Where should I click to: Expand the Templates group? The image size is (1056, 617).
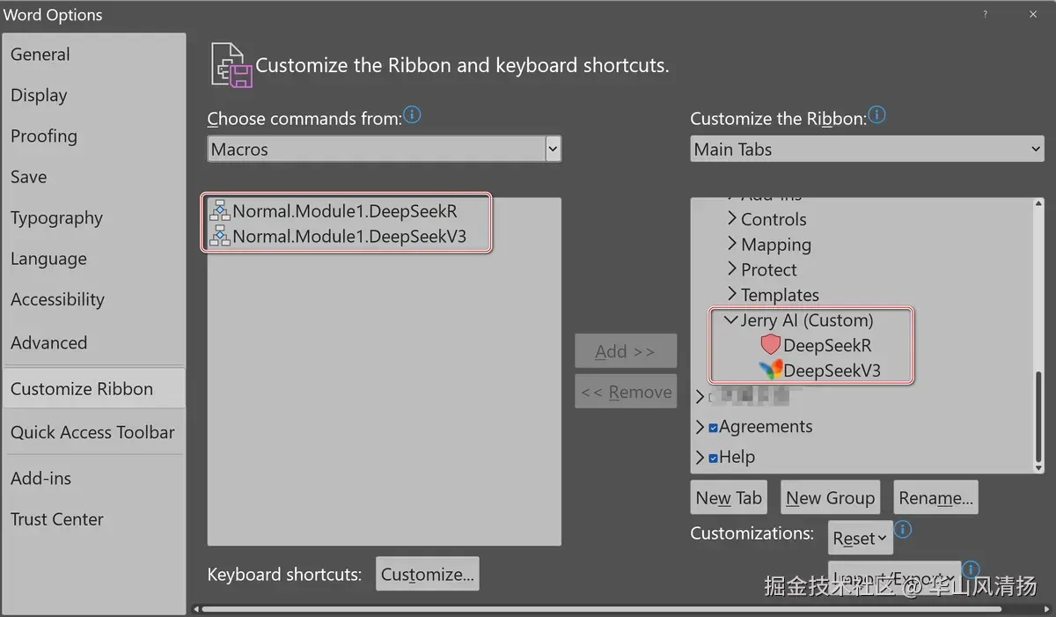point(732,294)
